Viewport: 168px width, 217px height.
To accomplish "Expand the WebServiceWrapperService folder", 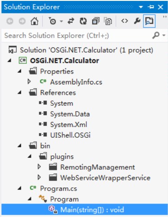I will tap(39, 178).
